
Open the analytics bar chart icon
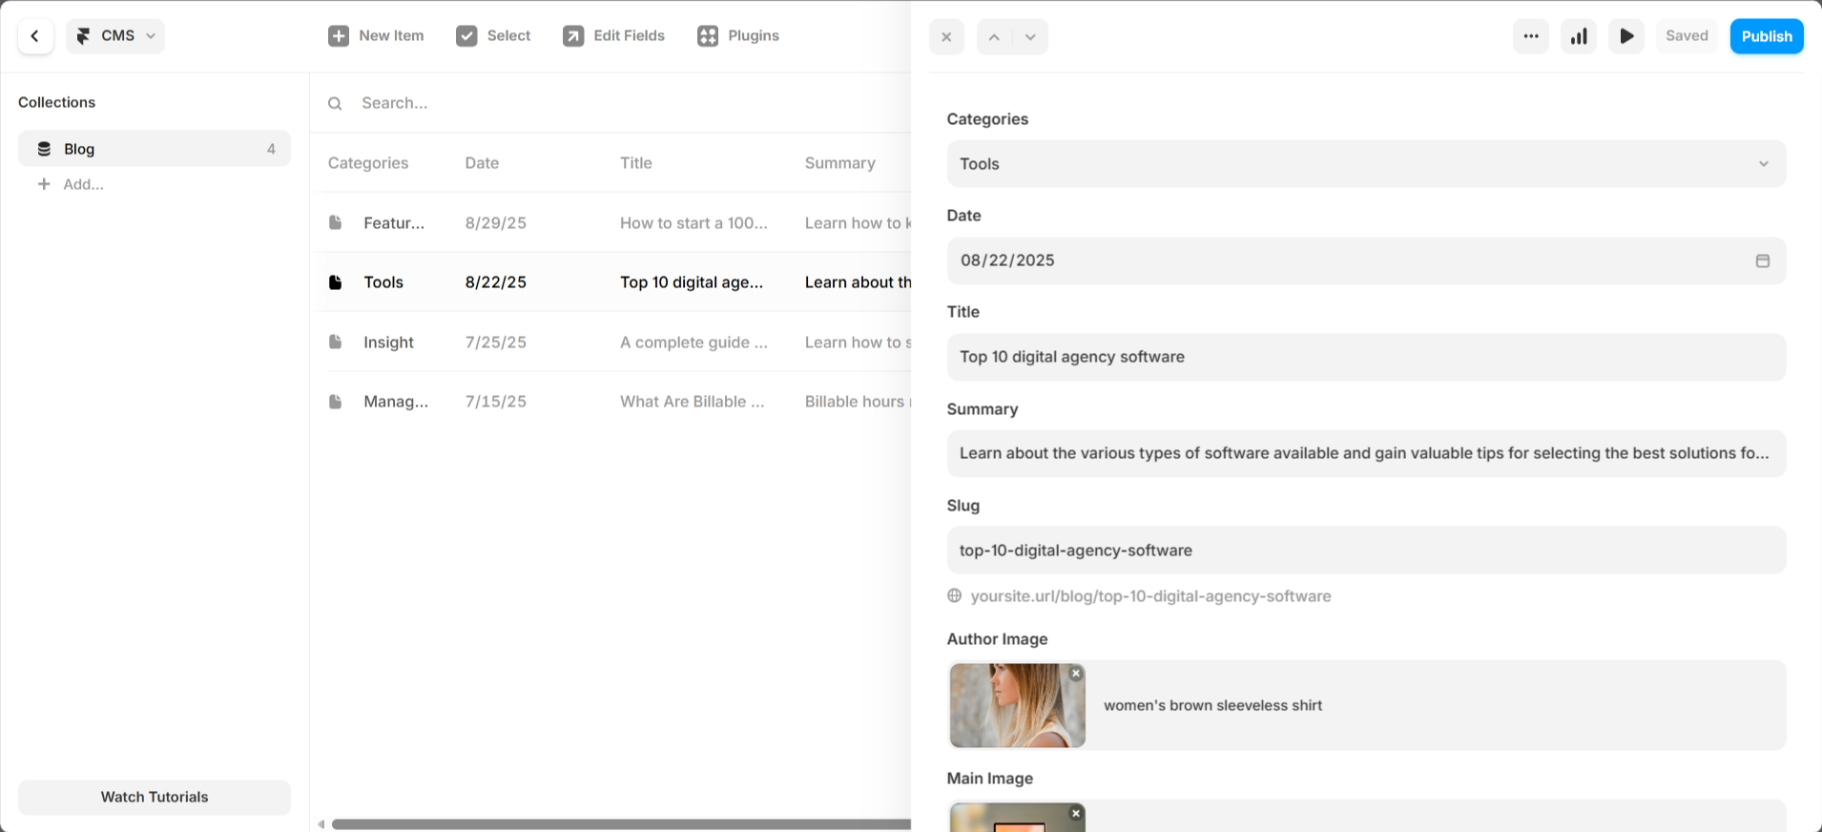pyautogui.click(x=1579, y=36)
